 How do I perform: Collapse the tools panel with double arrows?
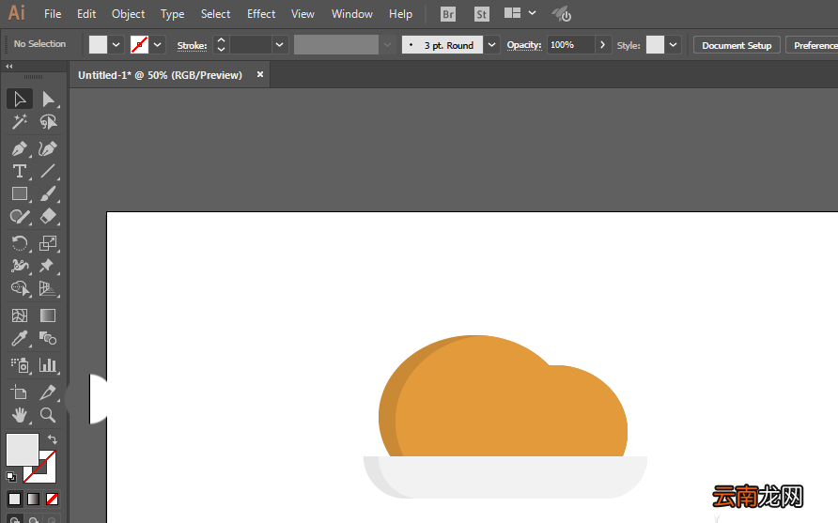pyautogui.click(x=9, y=67)
